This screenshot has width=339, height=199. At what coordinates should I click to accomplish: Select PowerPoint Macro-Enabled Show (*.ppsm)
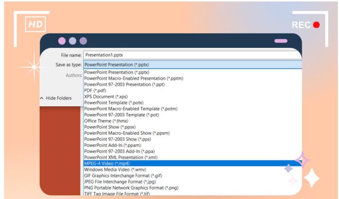[193, 133]
